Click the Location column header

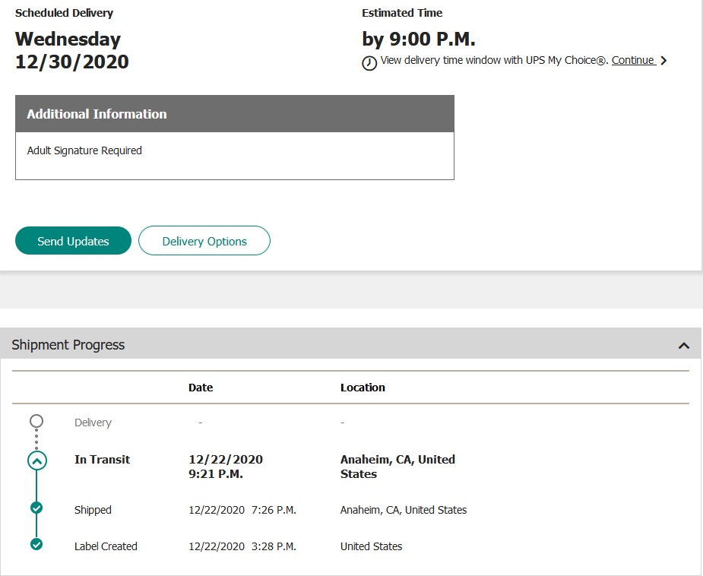click(x=363, y=388)
